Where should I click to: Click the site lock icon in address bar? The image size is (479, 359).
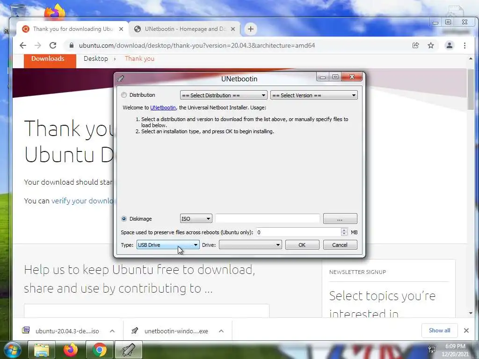pos(72,45)
